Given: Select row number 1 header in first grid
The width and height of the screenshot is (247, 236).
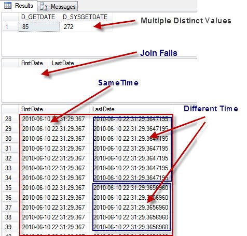Looking at the screenshot, I should pos(10,27).
